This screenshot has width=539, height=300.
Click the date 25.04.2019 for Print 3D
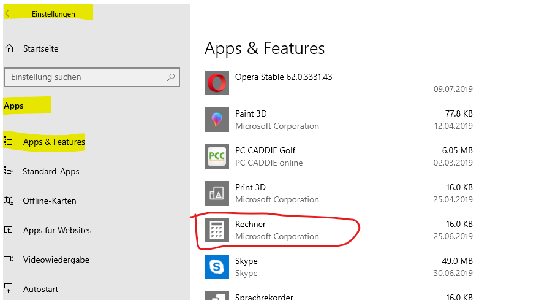tap(453, 200)
